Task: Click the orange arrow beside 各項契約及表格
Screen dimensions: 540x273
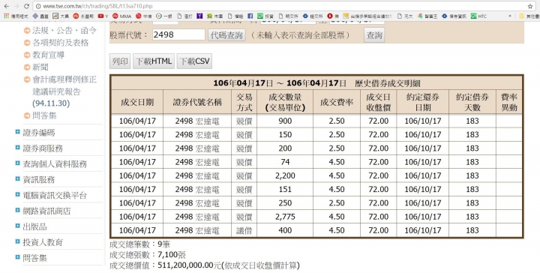Action: coord(27,43)
